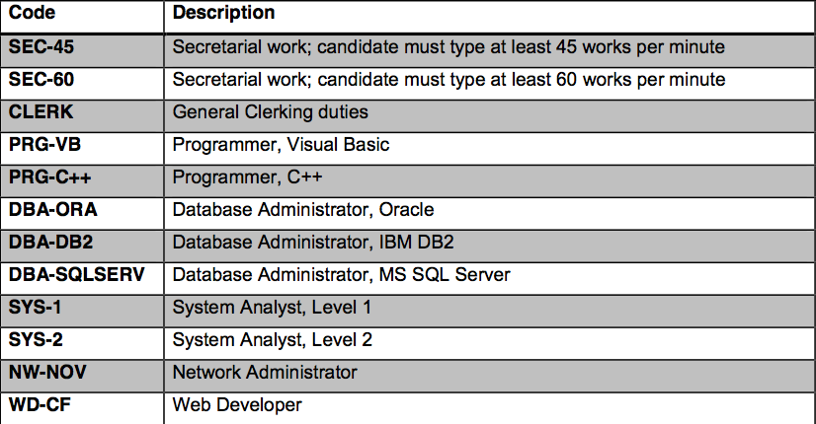
Task: Click the Database Administrator, Oracle description
Action: [x=303, y=209]
